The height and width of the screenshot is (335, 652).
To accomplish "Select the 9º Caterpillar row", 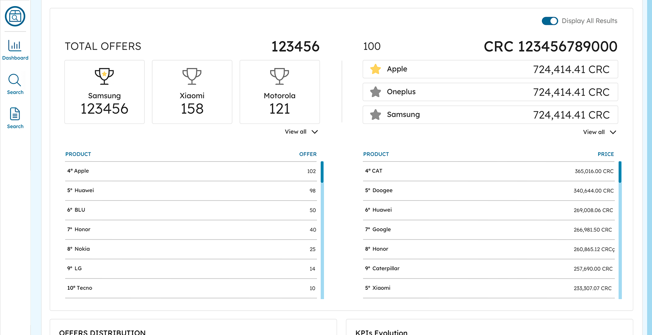I will point(489,269).
